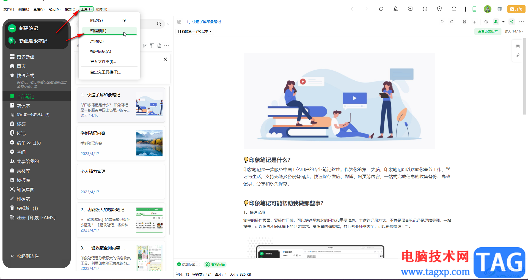
Task: Choose 选项(O) from the Tools menu
Action: coord(109,41)
